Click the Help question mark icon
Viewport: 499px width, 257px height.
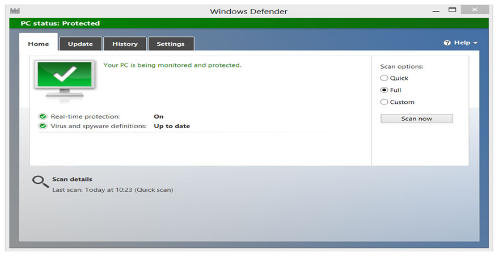click(x=447, y=43)
